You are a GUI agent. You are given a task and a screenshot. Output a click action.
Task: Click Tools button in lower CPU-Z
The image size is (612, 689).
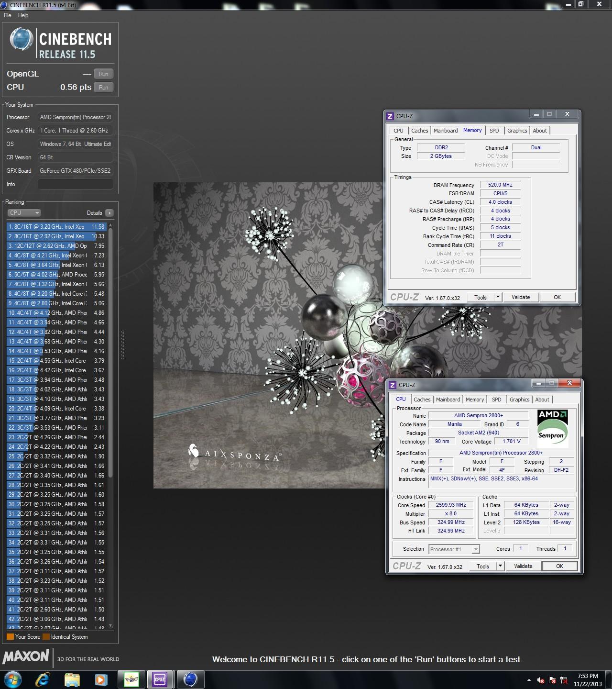click(483, 566)
